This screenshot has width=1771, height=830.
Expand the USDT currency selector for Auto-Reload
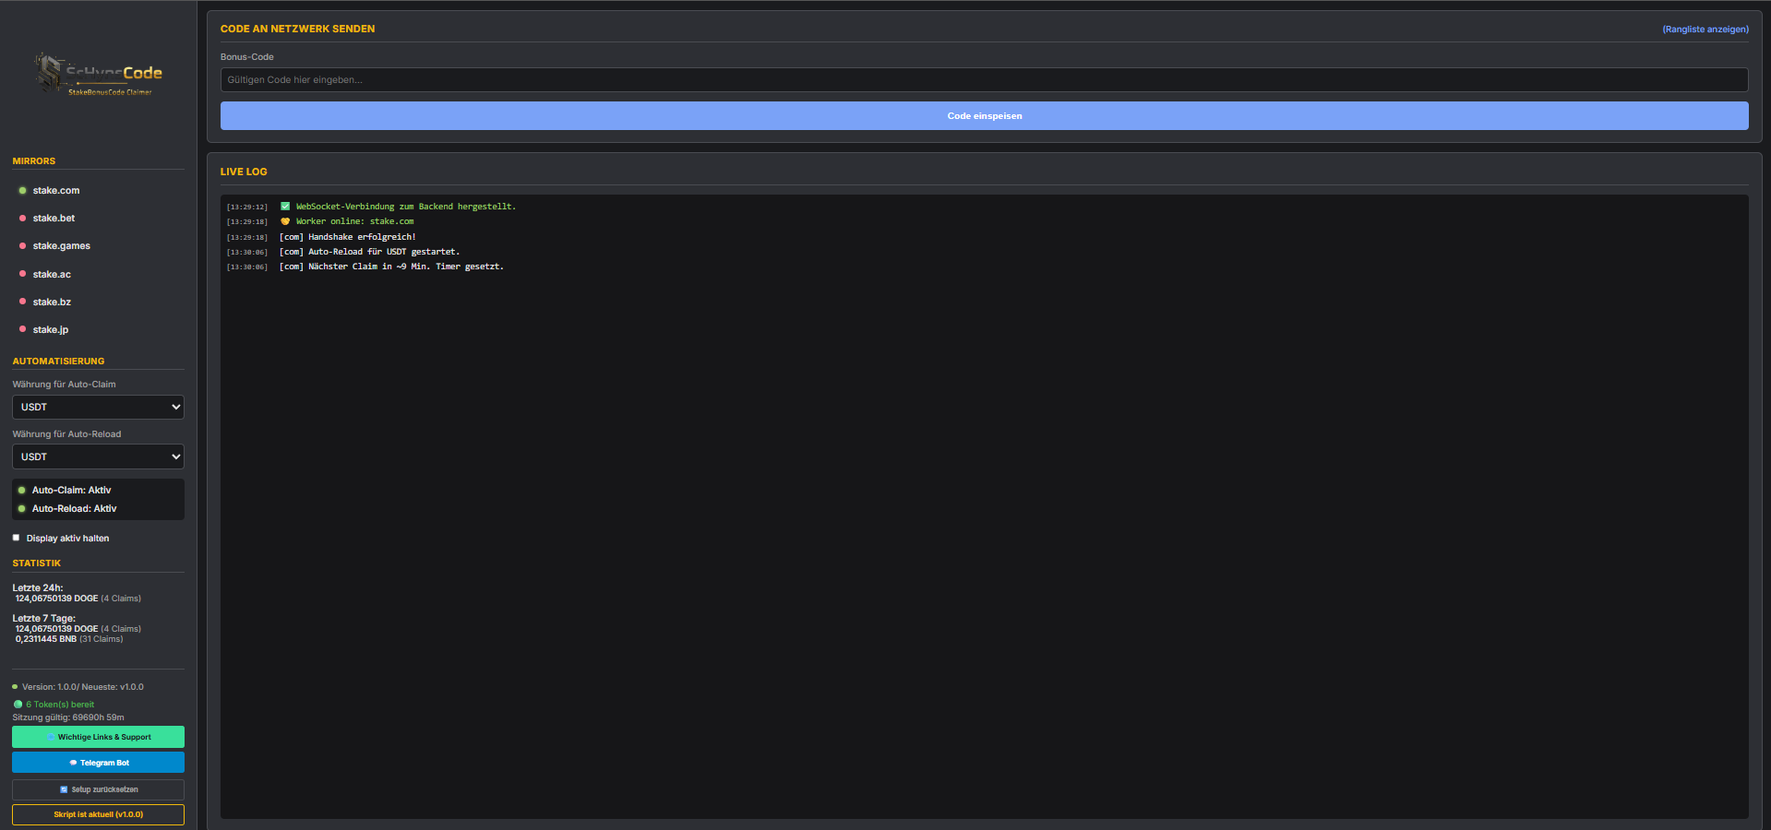(x=97, y=456)
